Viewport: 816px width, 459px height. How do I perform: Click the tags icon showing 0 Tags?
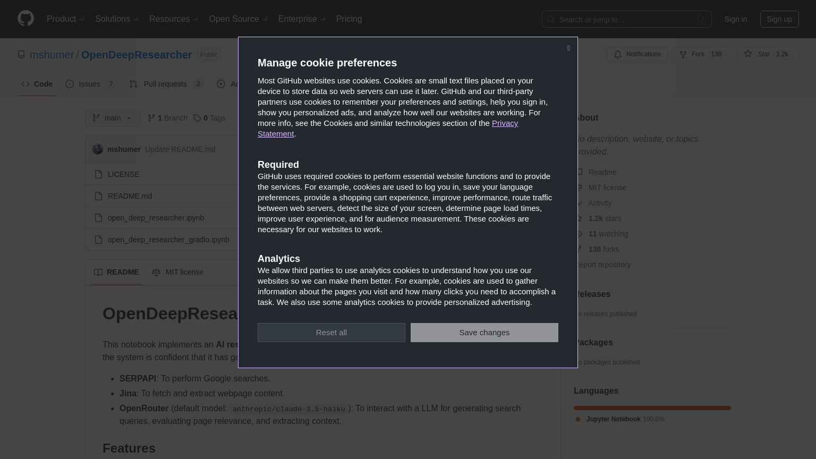click(x=197, y=118)
